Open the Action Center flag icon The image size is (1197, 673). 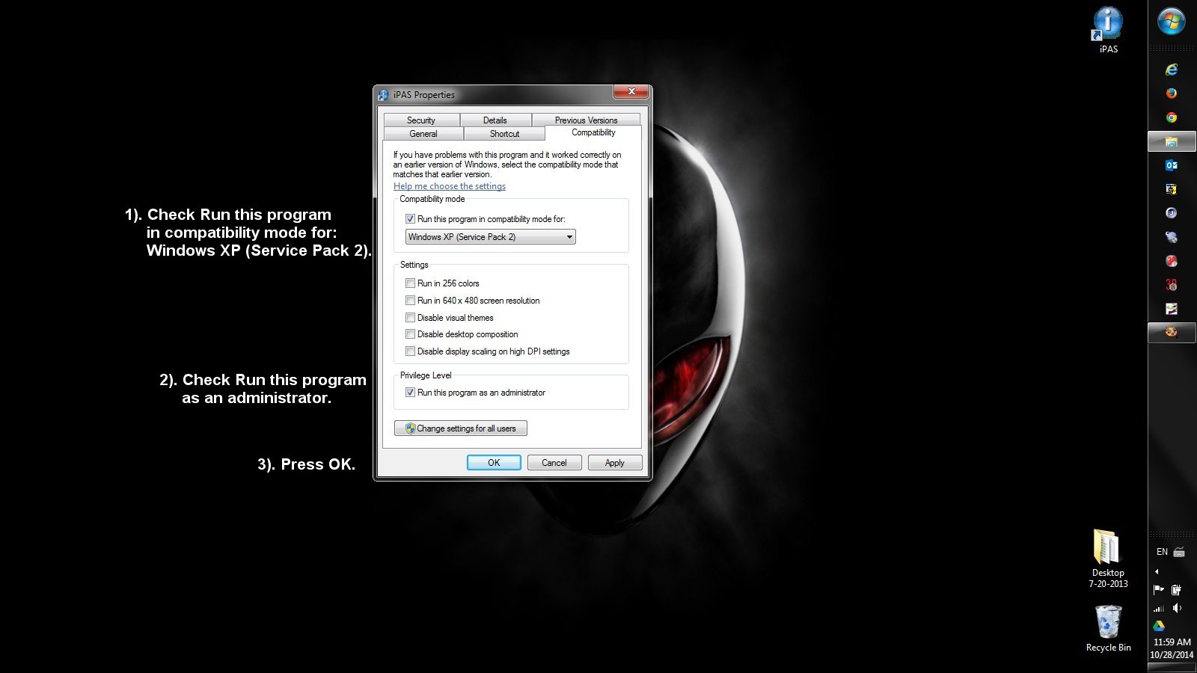click(1159, 589)
